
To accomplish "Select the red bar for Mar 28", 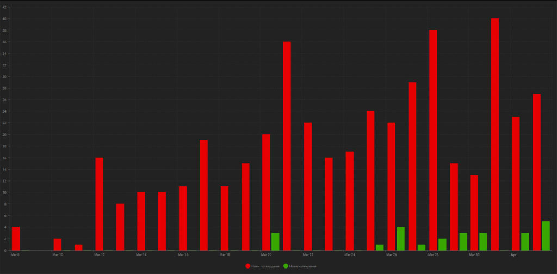I will click(x=433, y=140).
